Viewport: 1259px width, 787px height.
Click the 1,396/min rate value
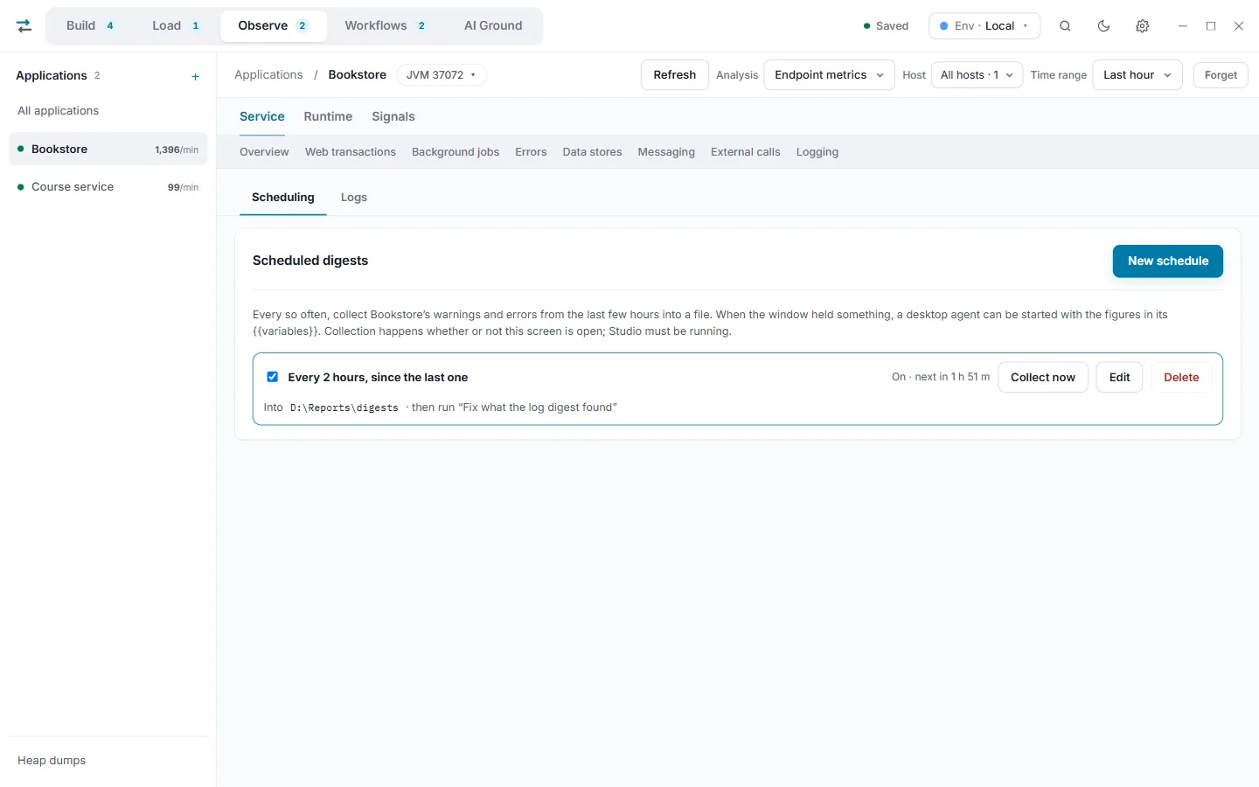point(177,150)
